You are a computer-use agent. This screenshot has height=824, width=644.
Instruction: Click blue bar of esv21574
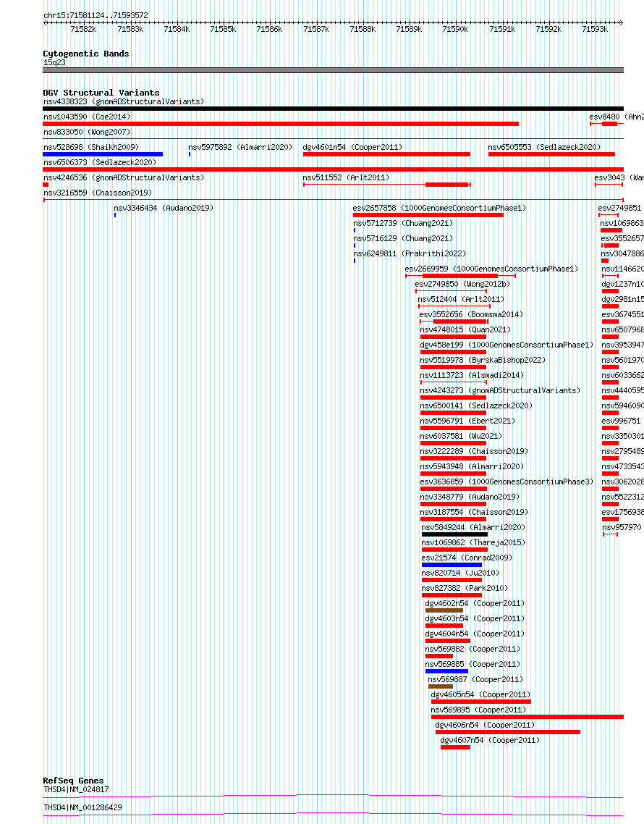point(452,565)
